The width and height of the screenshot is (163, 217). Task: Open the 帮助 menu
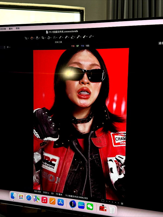pyautogui.click(x=18, y=28)
